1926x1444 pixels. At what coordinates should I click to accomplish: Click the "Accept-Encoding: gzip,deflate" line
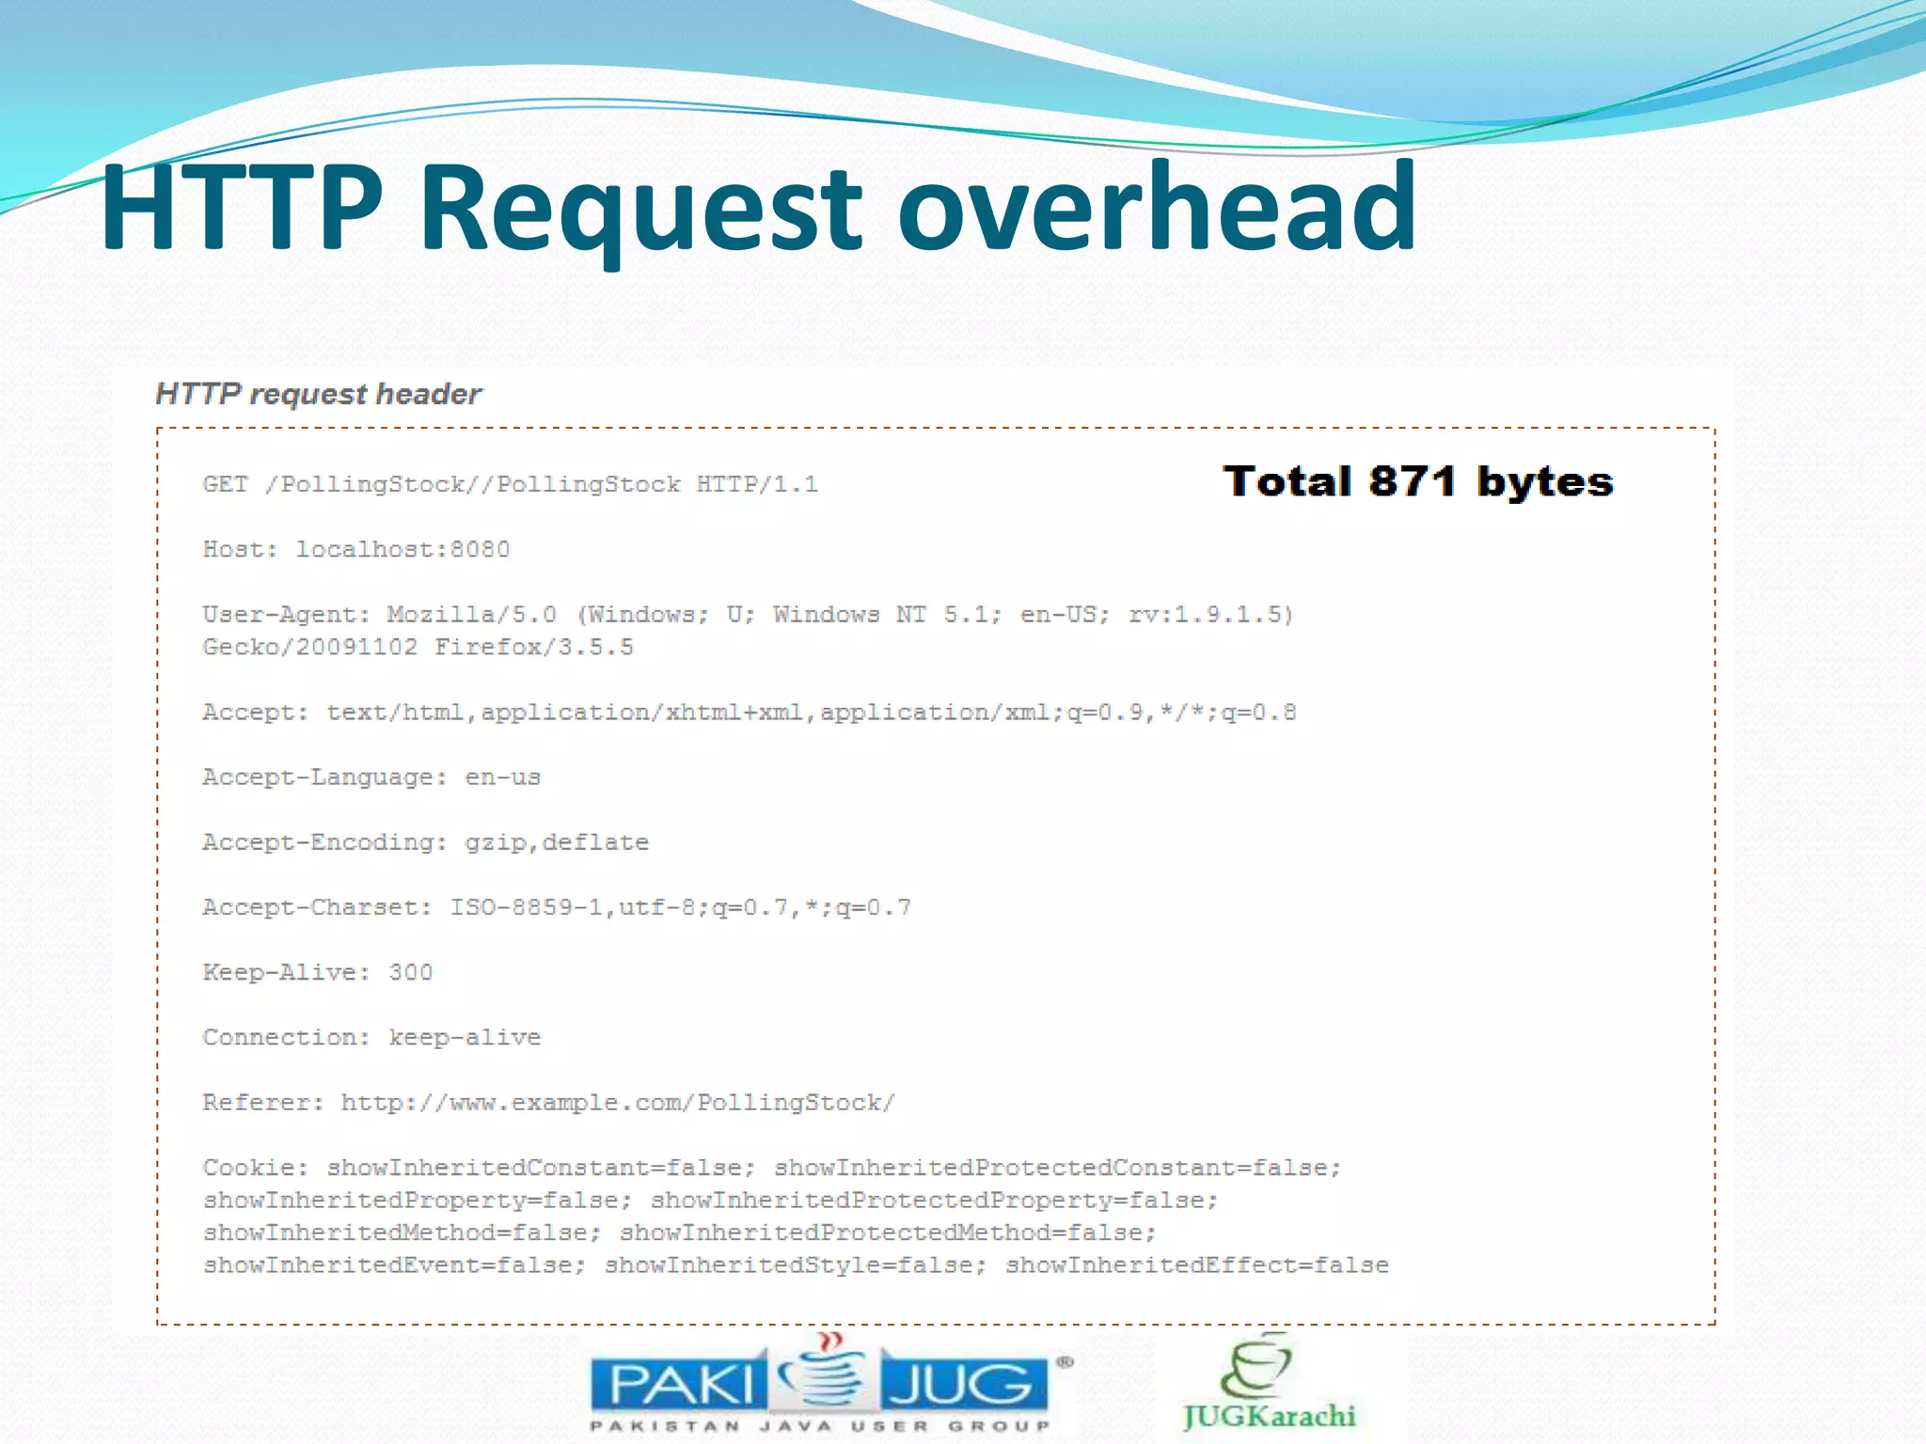click(x=426, y=843)
